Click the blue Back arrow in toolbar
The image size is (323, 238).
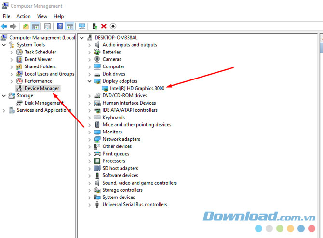[x=4, y=26]
